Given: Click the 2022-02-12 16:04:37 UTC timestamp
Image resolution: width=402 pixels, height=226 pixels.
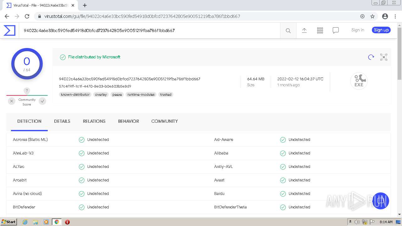Looking at the screenshot, I should tap(300, 79).
